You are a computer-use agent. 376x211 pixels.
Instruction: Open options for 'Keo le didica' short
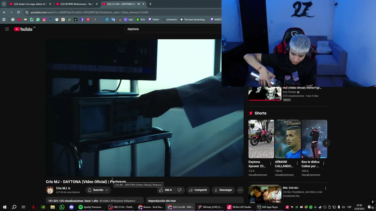323,163
